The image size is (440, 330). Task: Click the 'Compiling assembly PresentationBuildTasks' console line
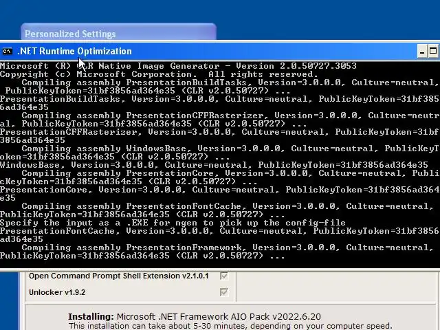click(230, 82)
